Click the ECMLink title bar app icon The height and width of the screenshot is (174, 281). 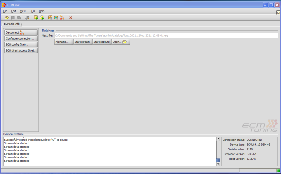tap(3, 5)
